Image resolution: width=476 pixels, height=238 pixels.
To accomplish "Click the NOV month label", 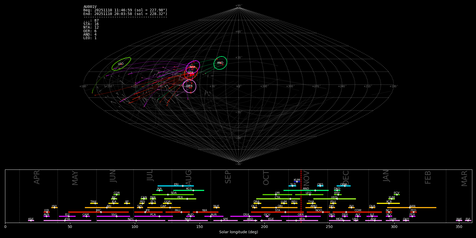I will coord(306,178).
